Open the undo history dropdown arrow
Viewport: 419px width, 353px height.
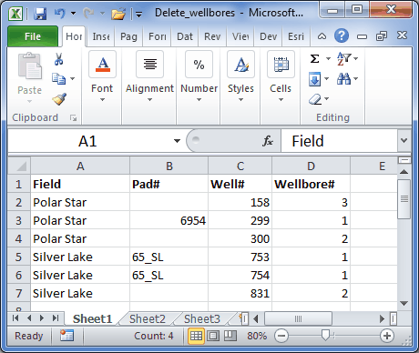coord(73,14)
